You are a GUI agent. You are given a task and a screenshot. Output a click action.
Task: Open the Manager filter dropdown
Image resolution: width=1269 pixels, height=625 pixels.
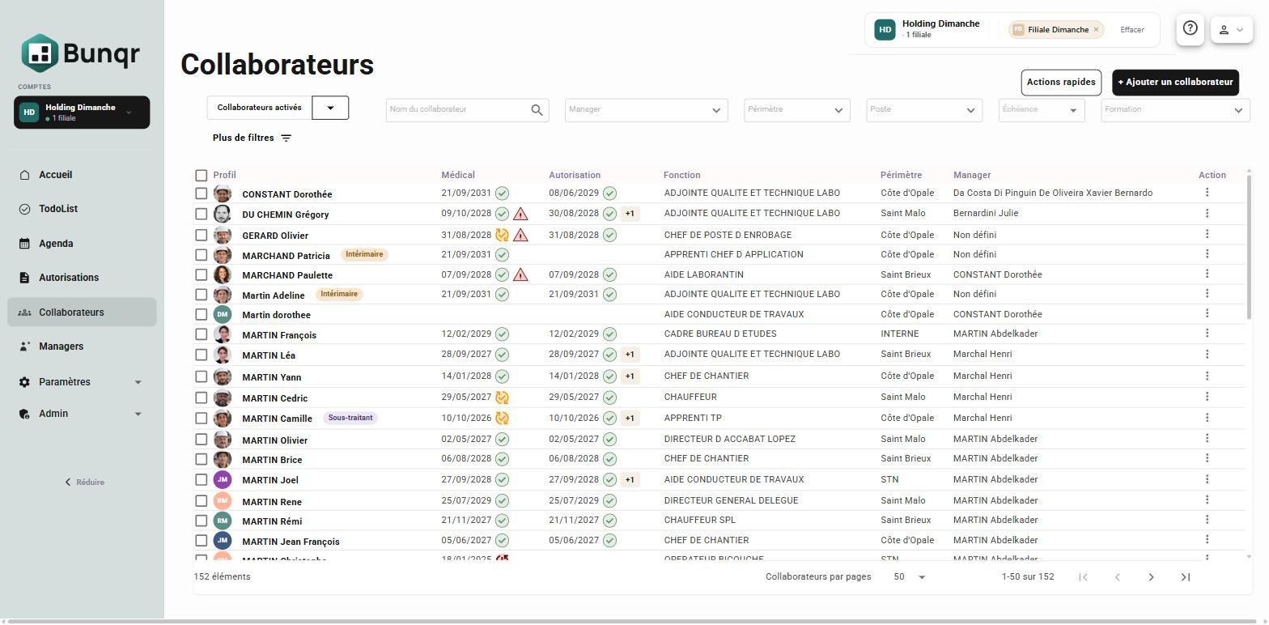(x=645, y=110)
